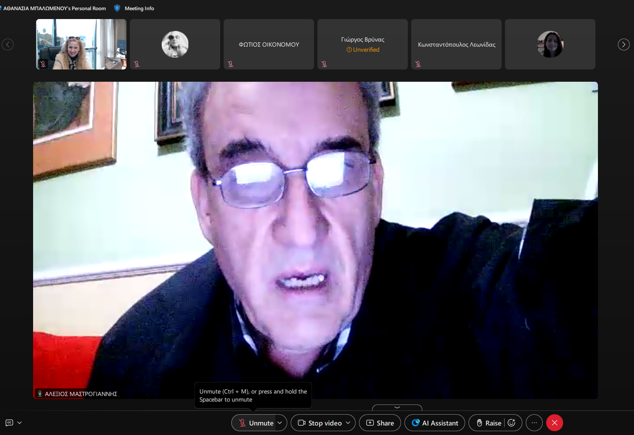This screenshot has height=435, width=634.
Task: Expand video options arrow beside Stop video
Action: click(348, 423)
